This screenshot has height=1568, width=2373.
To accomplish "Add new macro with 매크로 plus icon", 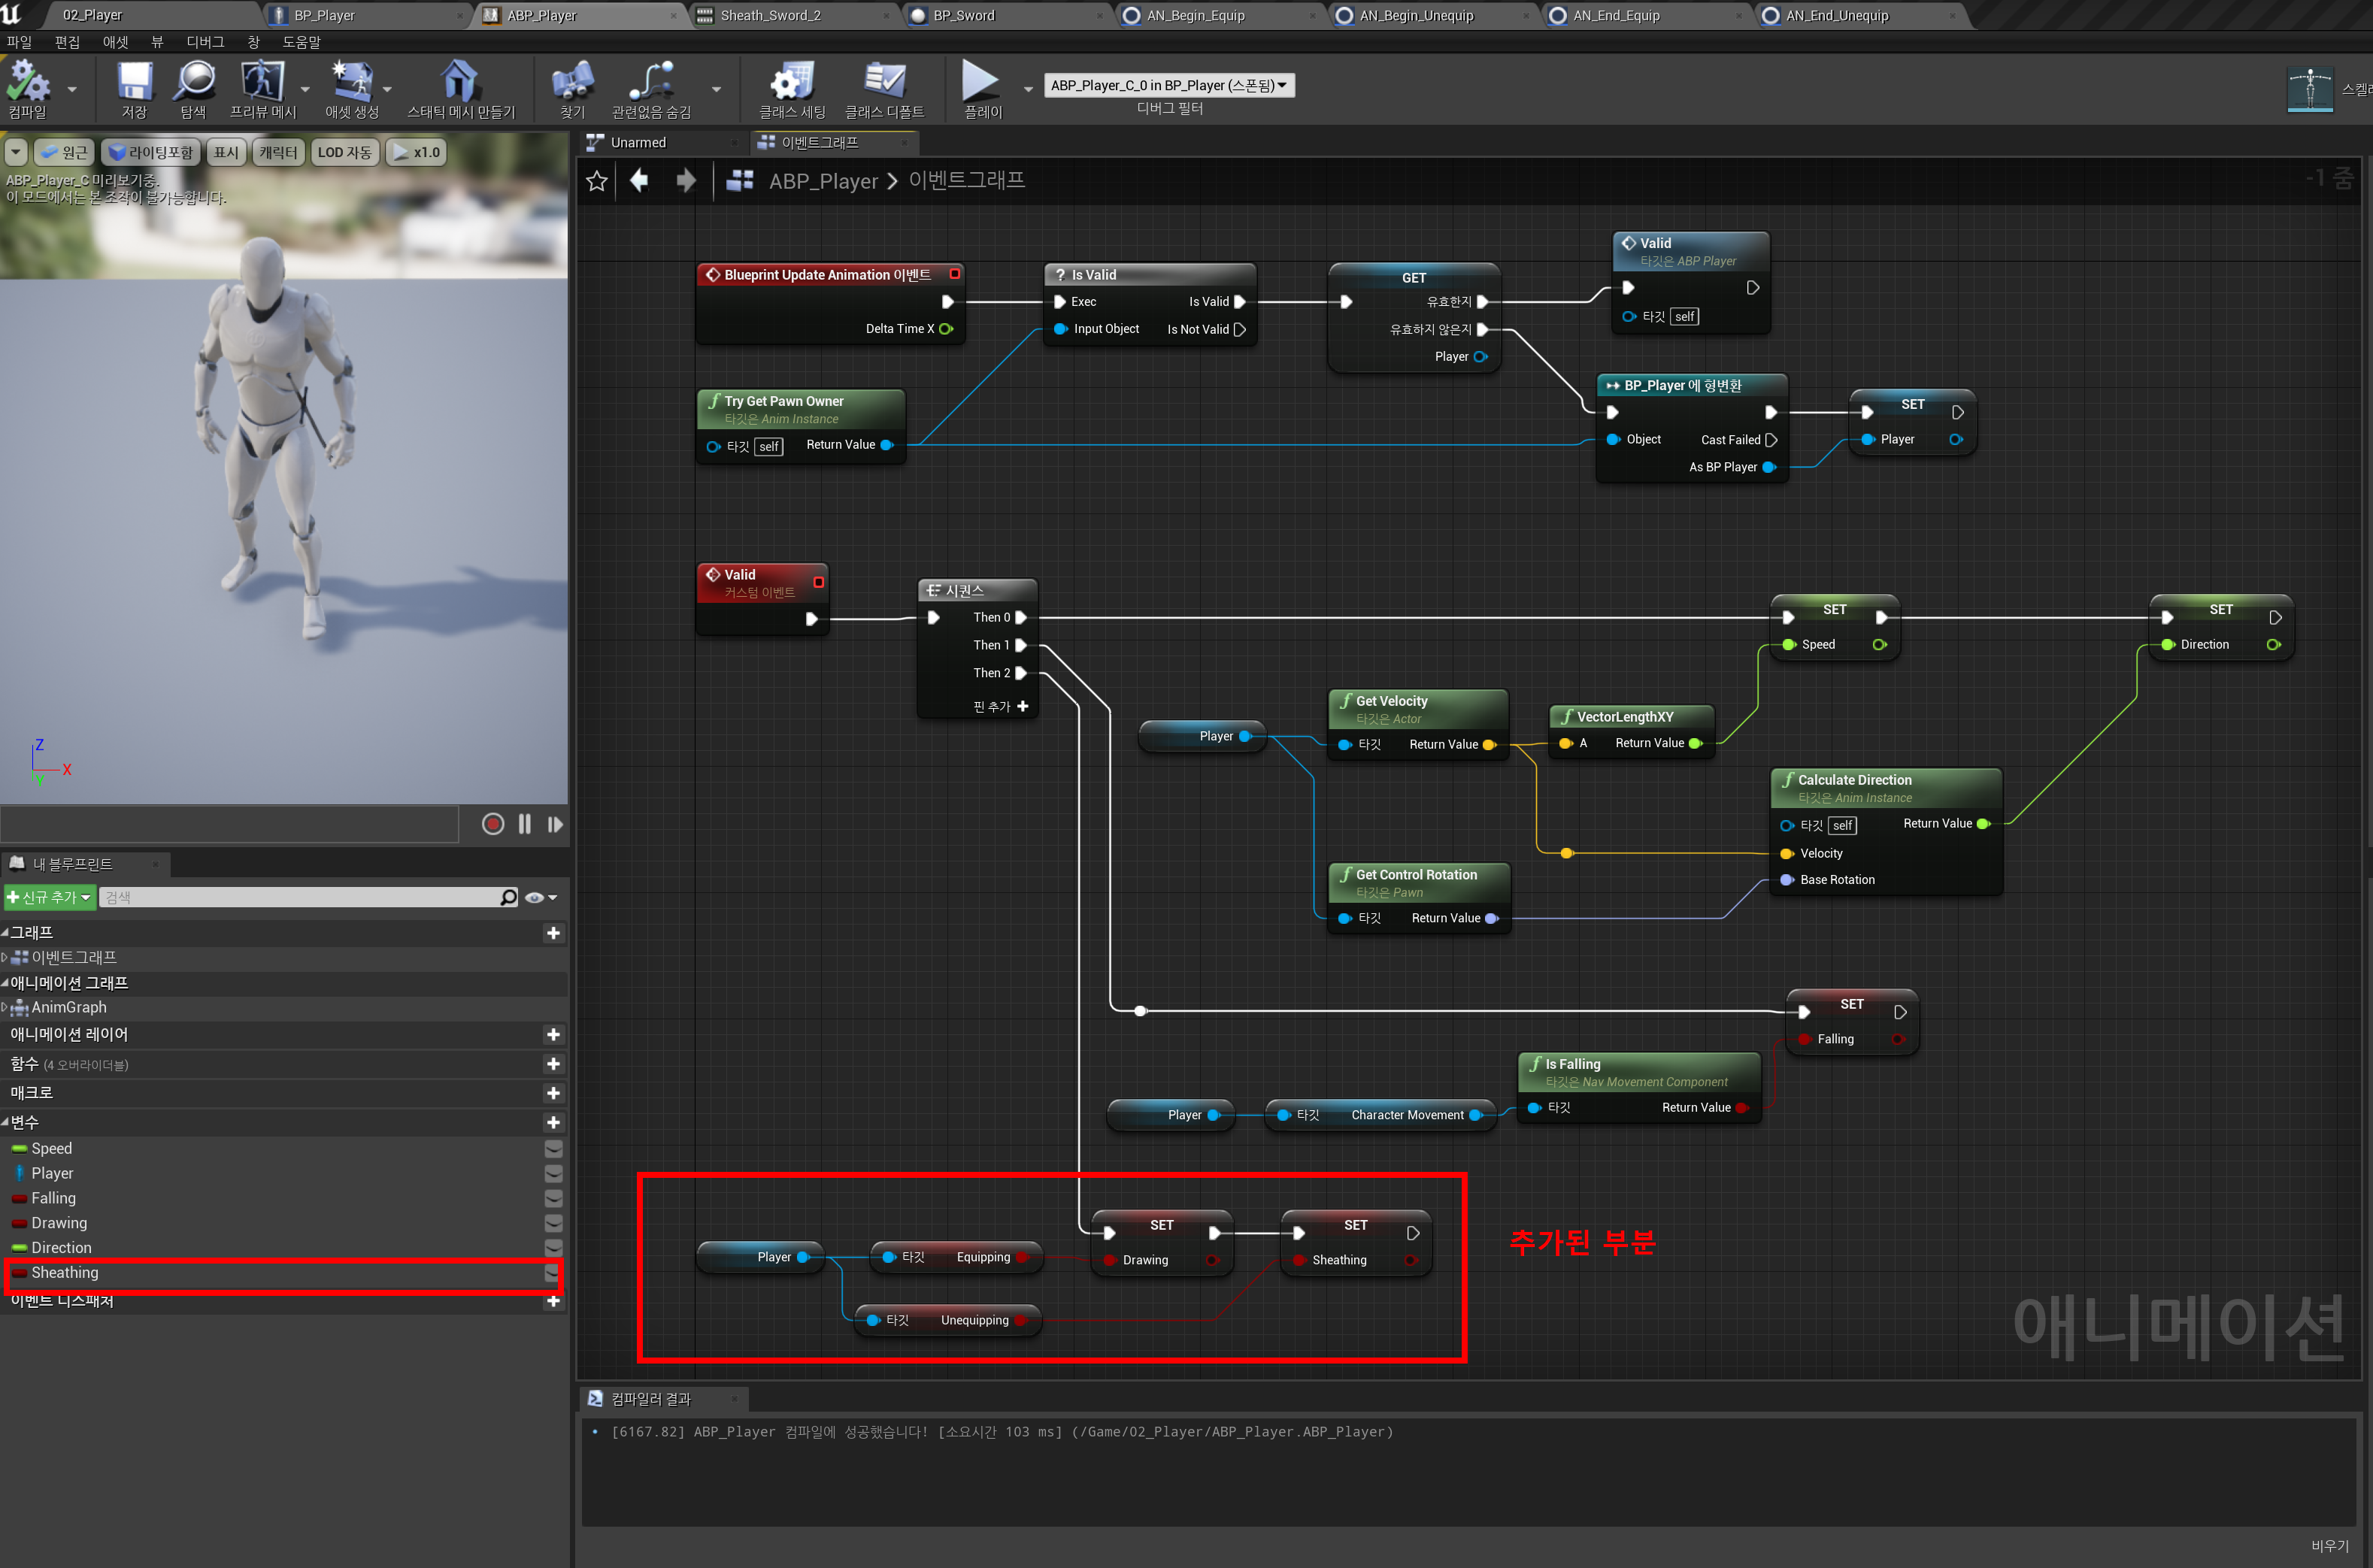I will coord(553,1093).
